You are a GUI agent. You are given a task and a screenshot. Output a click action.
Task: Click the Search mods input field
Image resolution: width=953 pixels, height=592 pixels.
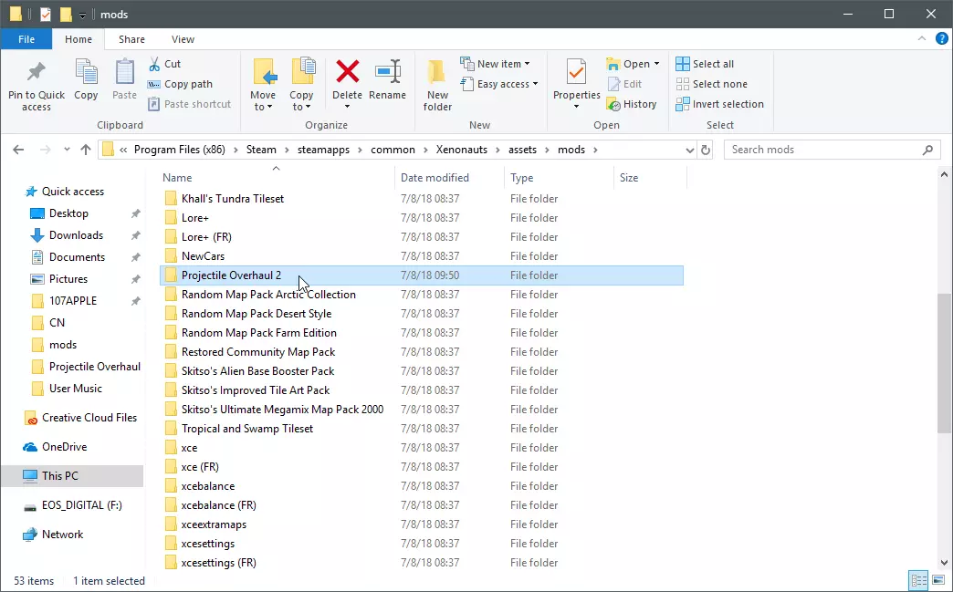[x=823, y=150]
